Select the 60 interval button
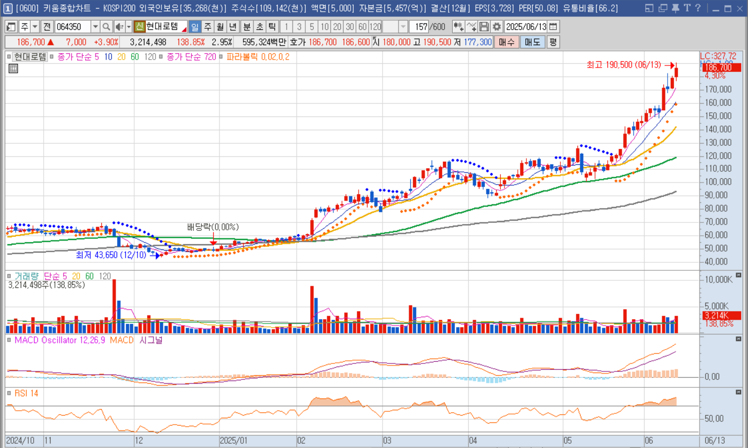 362,27
